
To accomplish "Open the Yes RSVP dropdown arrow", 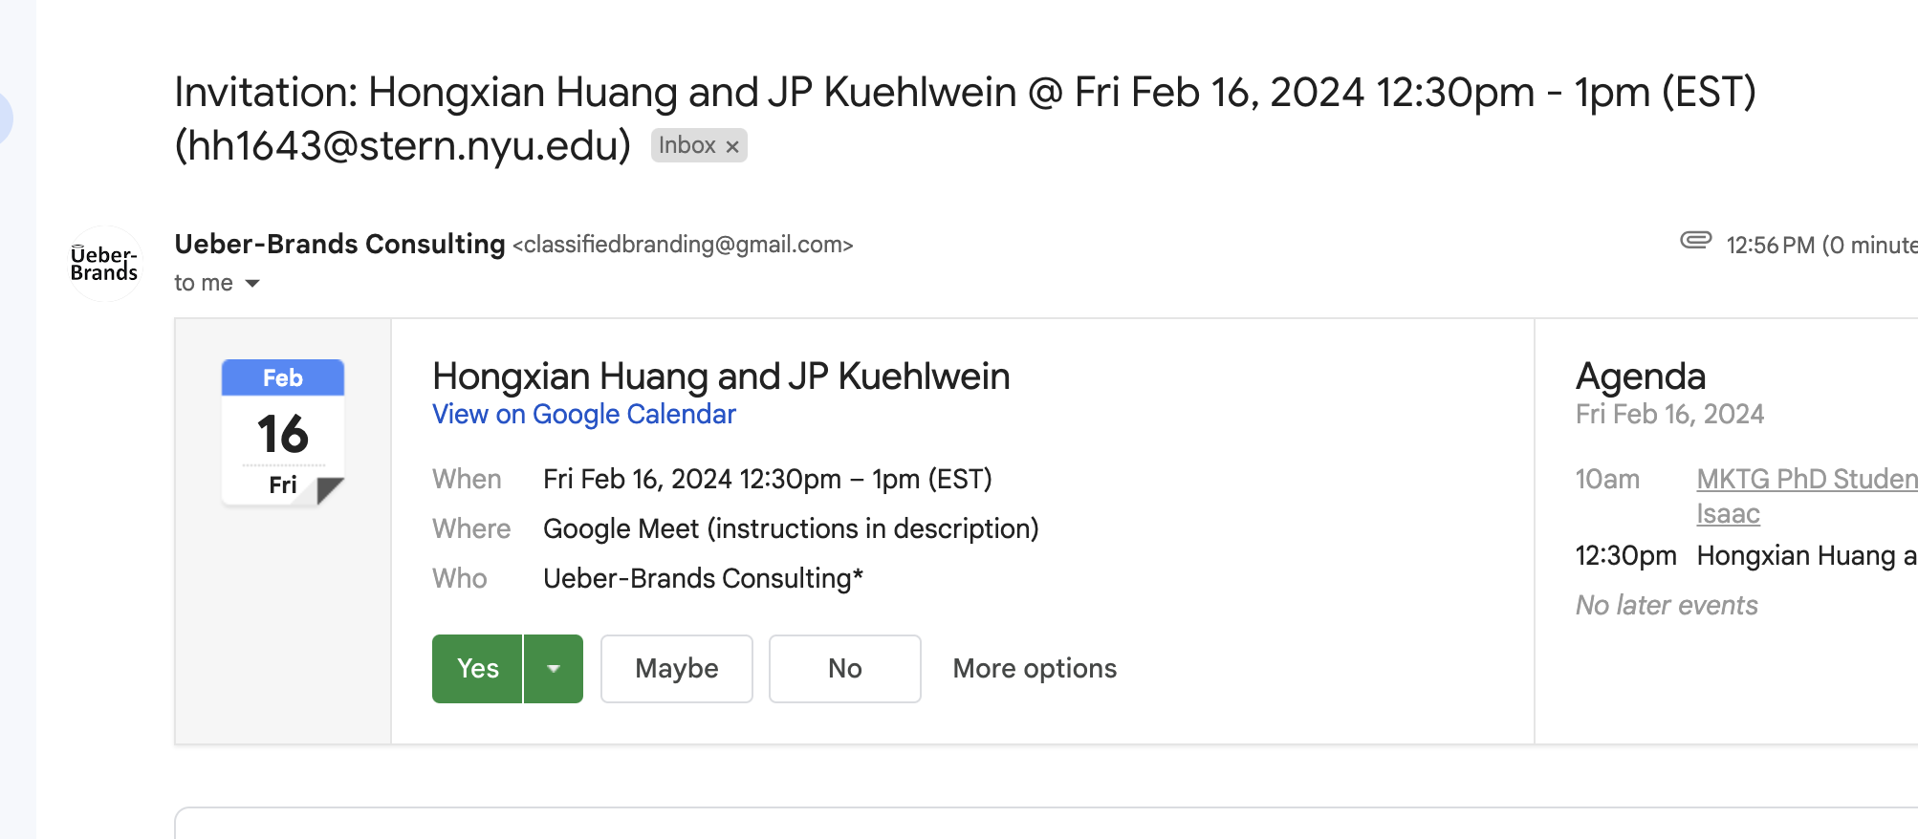I will click(x=554, y=669).
